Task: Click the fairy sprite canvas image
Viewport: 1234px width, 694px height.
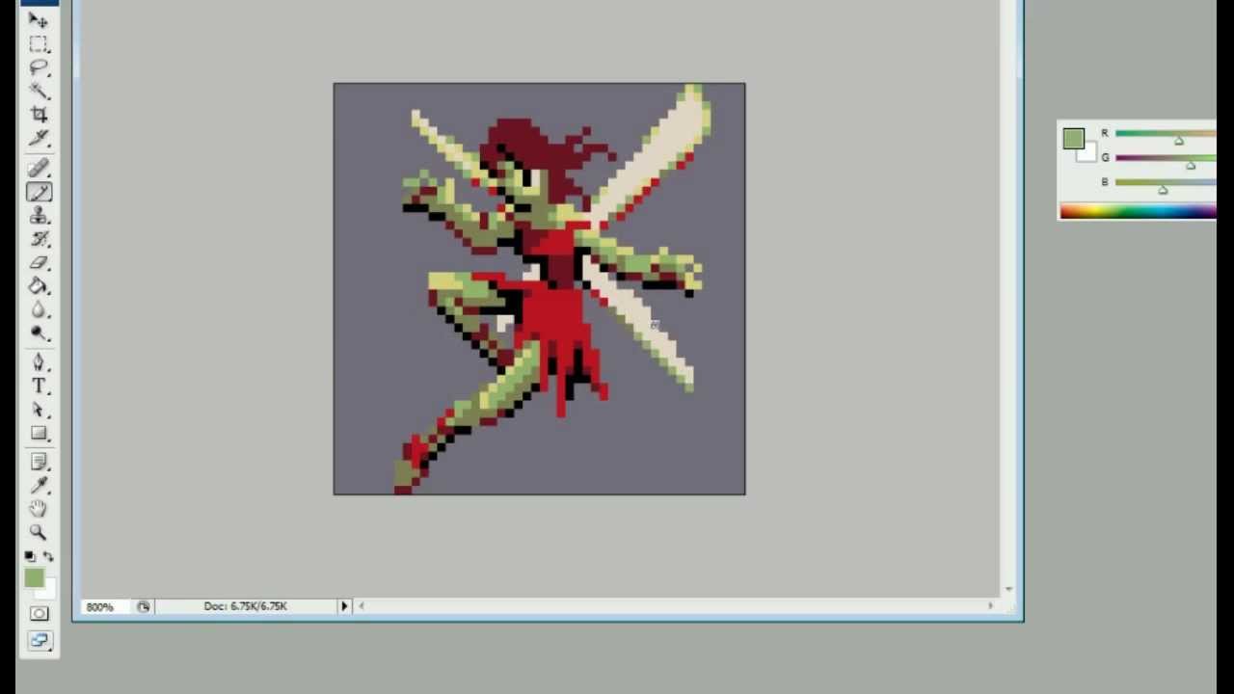Action: [539, 289]
